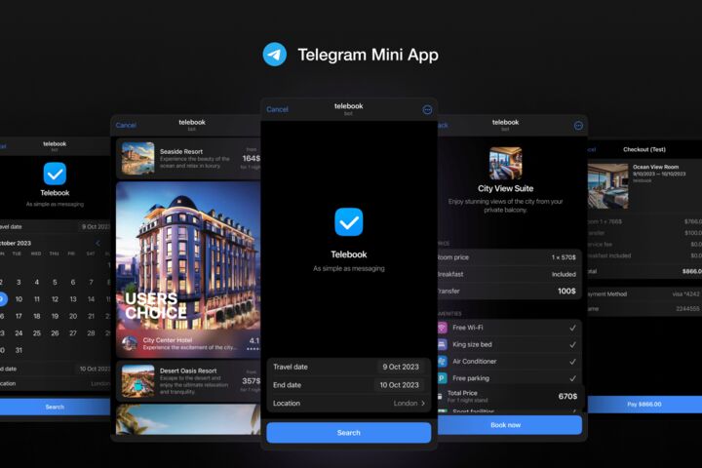Open the Users Choice City Center Hotel image
Screen dimensions: 702x468
click(x=188, y=270)
